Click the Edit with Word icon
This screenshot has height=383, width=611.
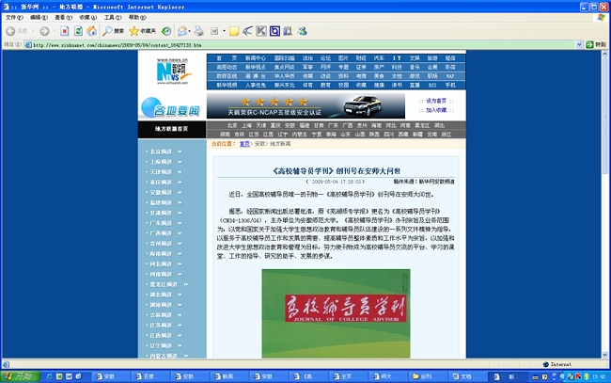tap(214, 31)
